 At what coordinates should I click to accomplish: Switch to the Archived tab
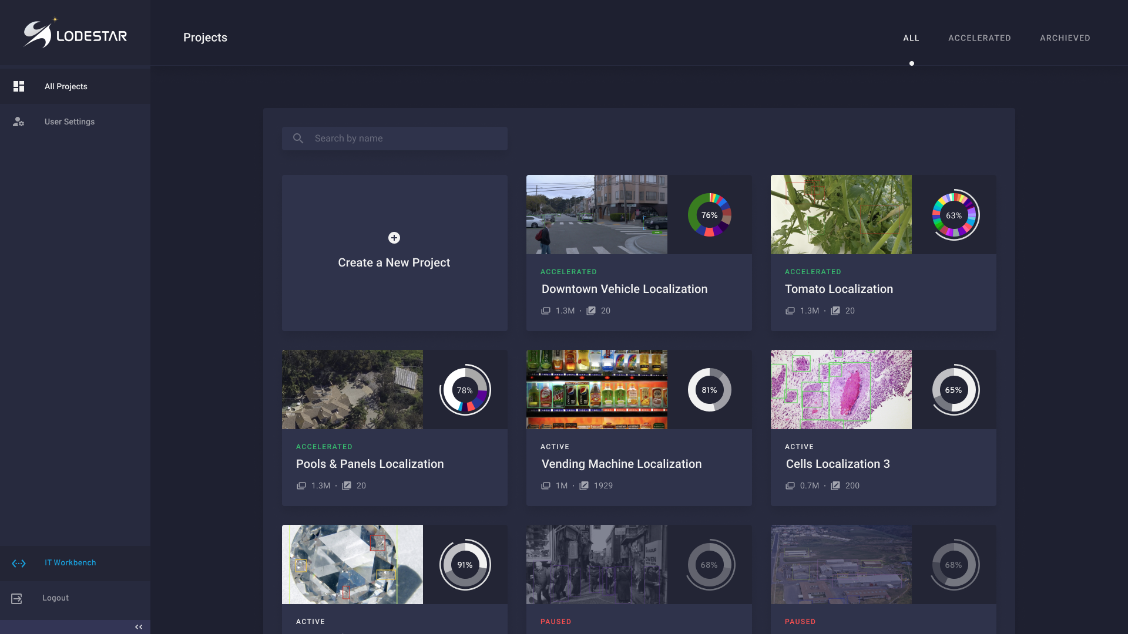(1065, 38)
